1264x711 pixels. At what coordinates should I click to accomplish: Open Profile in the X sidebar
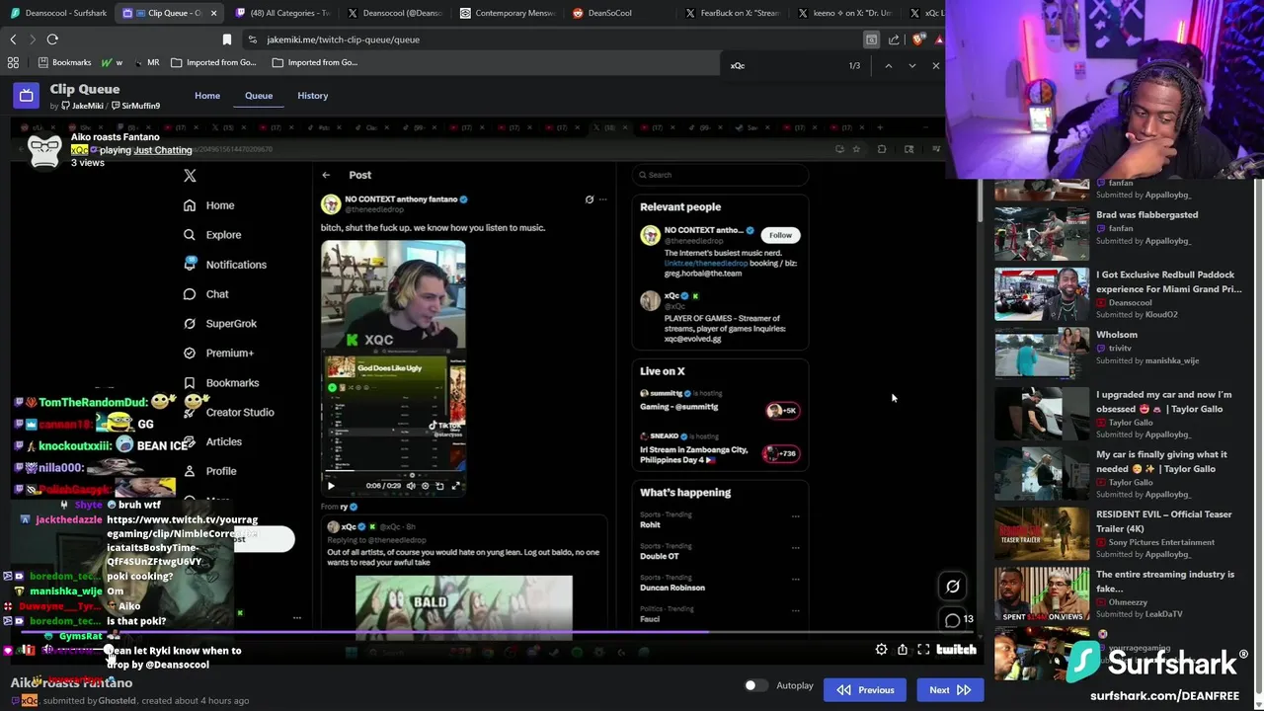coord(210,472)
